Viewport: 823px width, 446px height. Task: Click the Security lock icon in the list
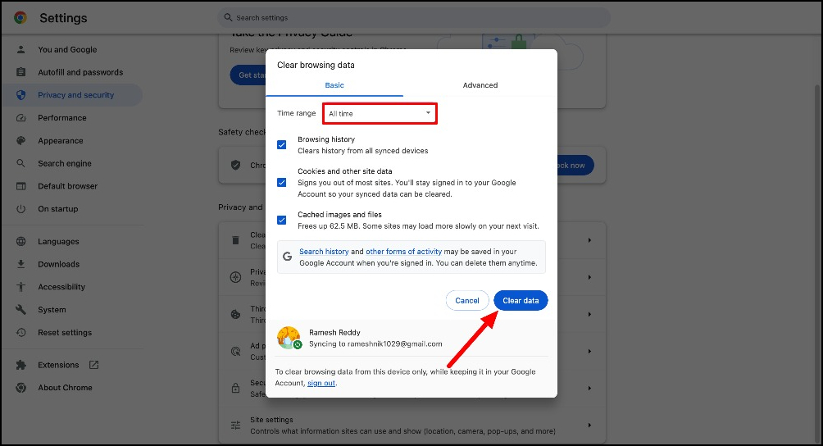235,389
